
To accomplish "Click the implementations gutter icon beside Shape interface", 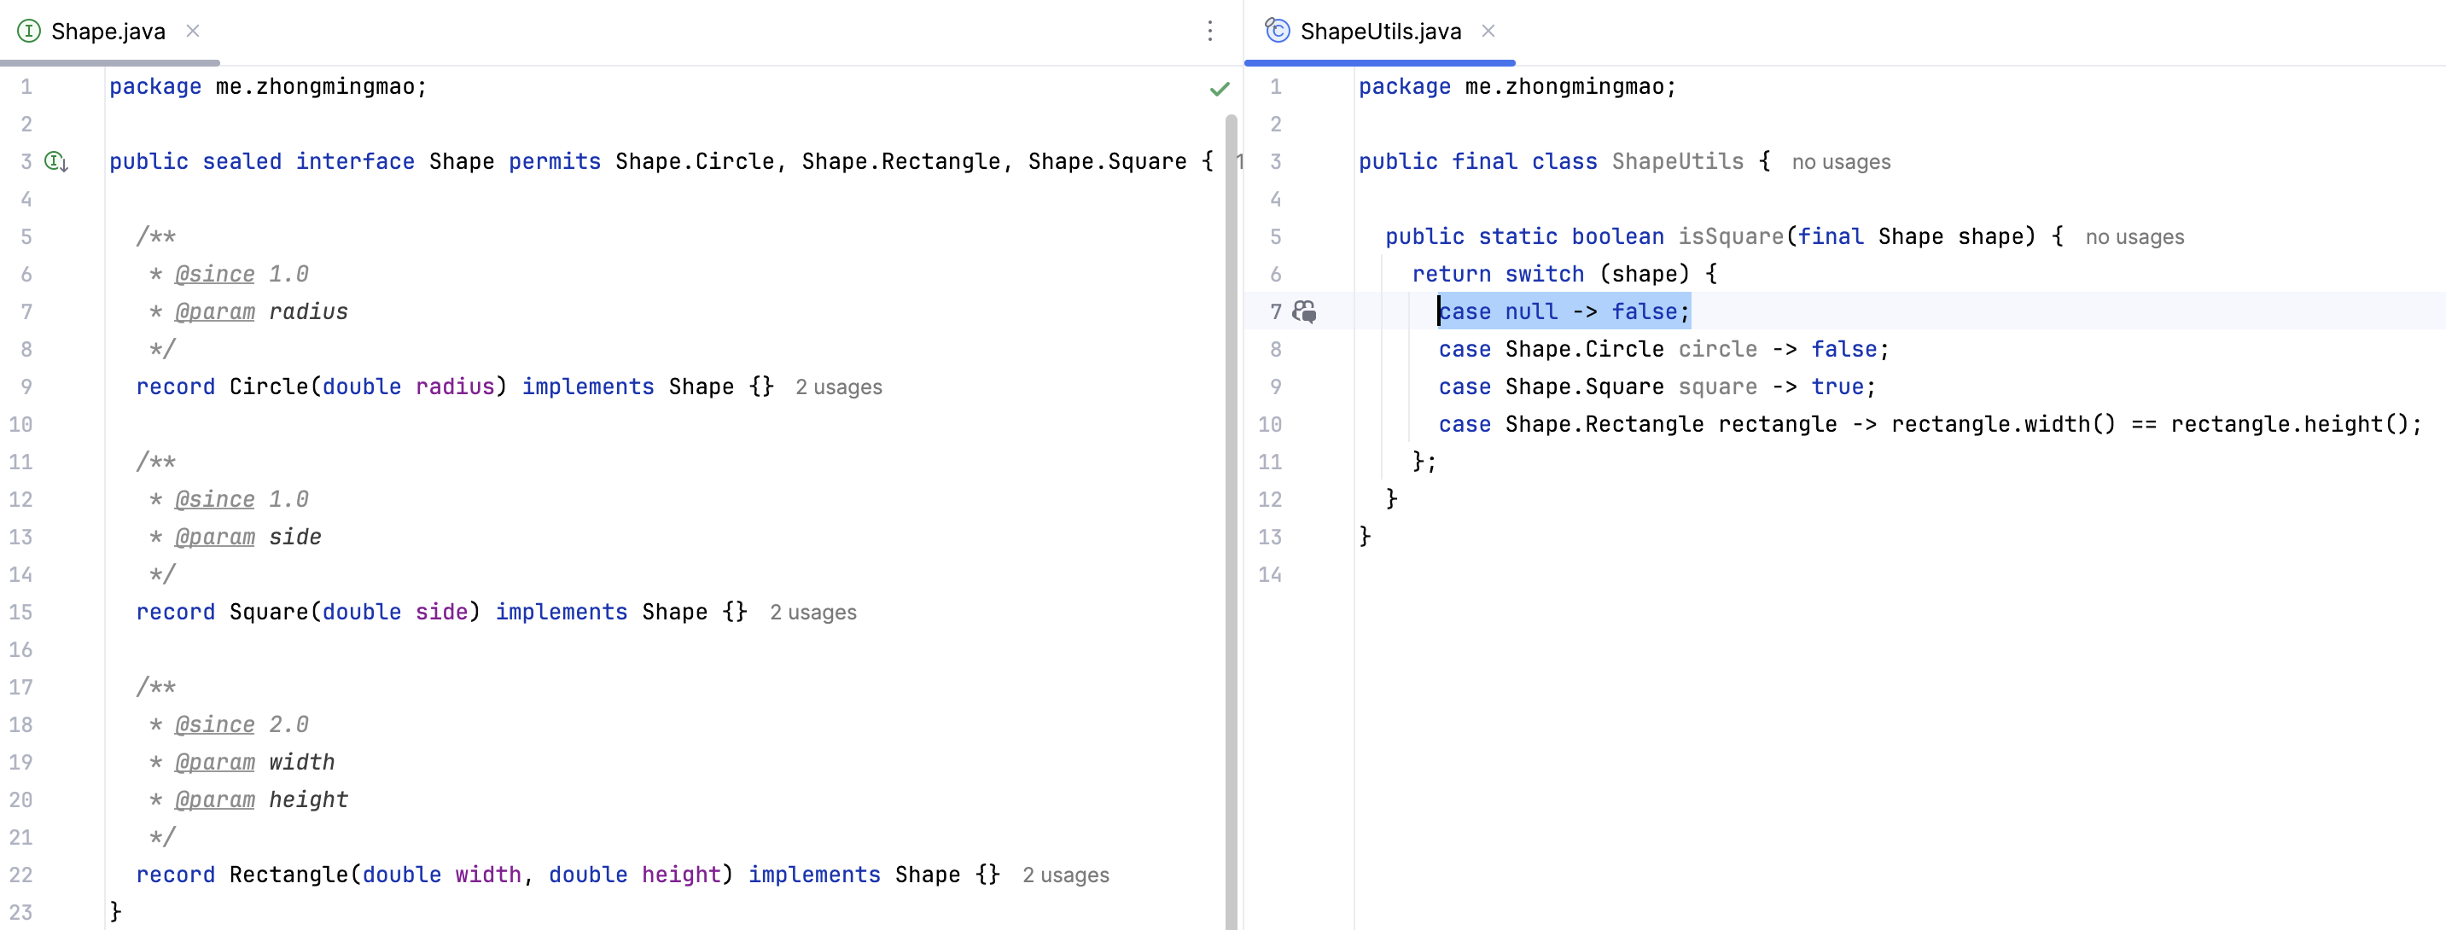I will [57, 161].
